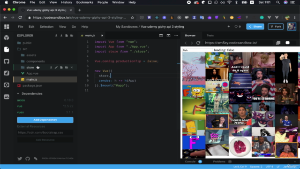300x169 pixels.
Task: Click the axios dependency
Action: click(21, 100)
